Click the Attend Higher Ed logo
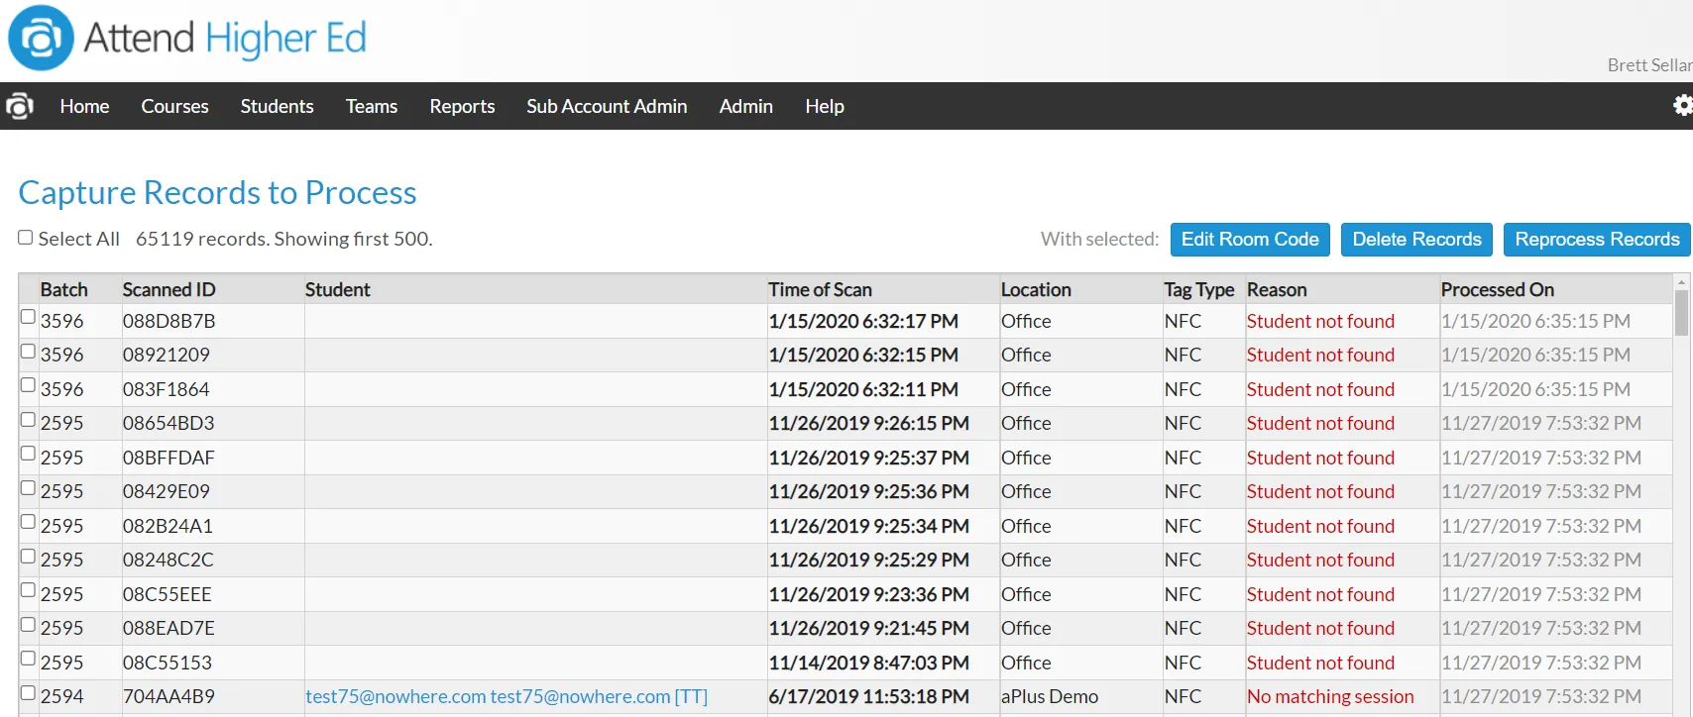The height and width of the screenshot is (717, 1693). [x=187, y=39]
